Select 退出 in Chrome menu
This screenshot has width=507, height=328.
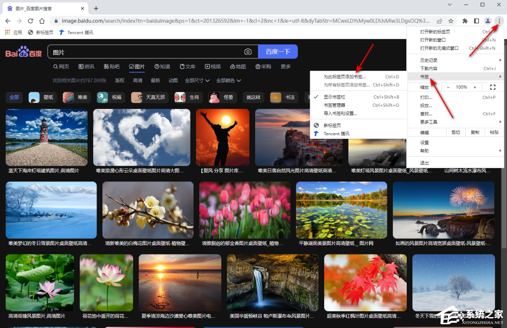click(x=455, y=163)
